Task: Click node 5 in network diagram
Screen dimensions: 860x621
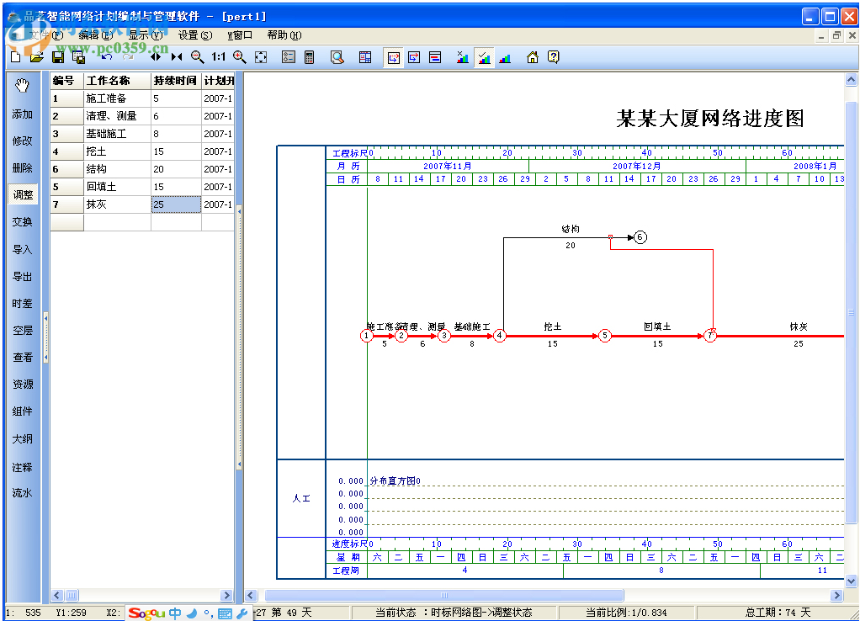Action: [604, 335]
